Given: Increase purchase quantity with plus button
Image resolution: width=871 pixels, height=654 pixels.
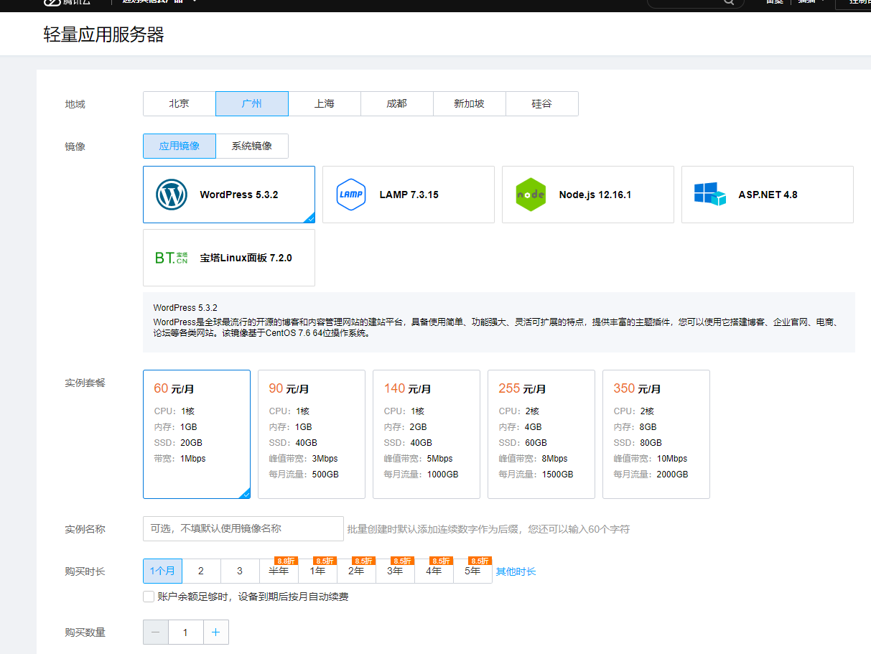Looking at the screenshot, I should [216, 632].
